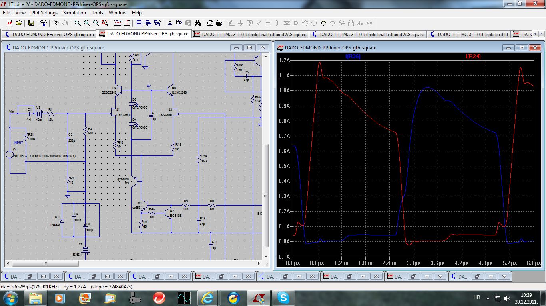The image size is (546, 306).
Task: Click the Copy toolbar icon
Action: coord(179,23)
